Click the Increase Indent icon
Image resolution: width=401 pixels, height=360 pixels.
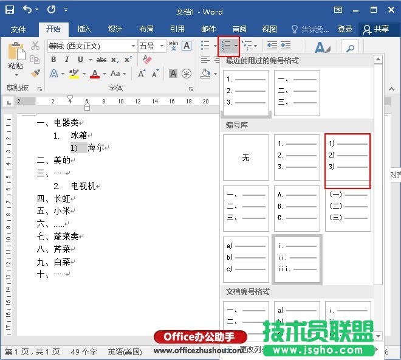pyautogui.click(x=286, y=46)
